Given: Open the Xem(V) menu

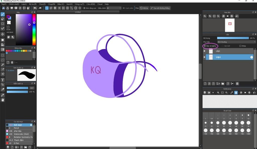Looking at the screenshot, I should [70, 4].
